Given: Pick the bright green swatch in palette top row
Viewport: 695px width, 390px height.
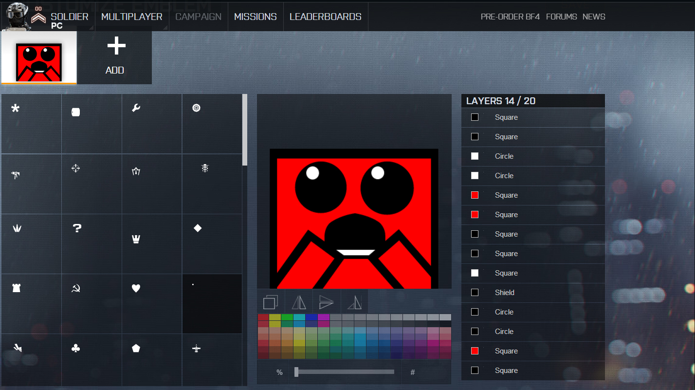Looking at the screenshot, I should pyautogui.click(x=287, y=317).
